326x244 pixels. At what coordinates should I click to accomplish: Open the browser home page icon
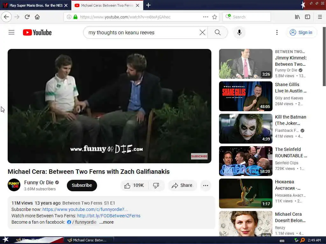tap(37, 17)
